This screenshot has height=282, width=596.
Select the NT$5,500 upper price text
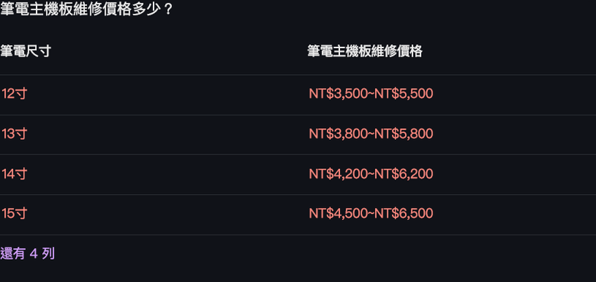[403, 93]
